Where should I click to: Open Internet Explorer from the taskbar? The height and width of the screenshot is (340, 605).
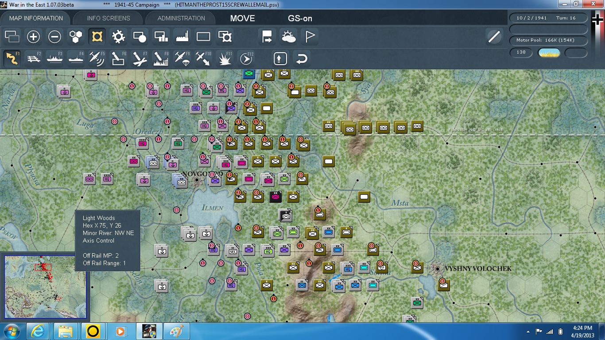(38, 331)
